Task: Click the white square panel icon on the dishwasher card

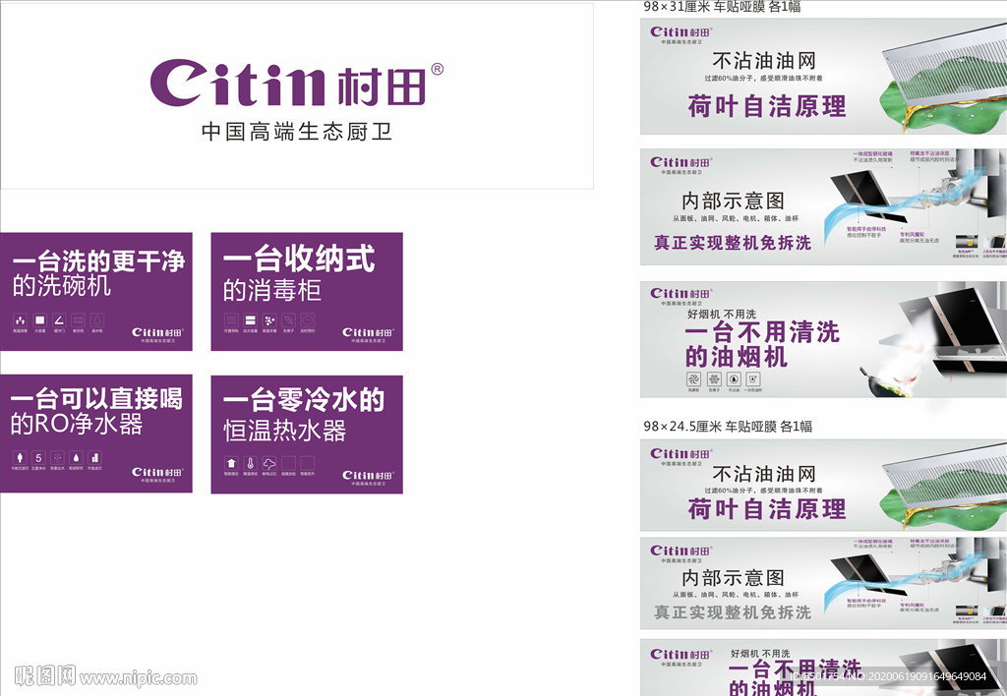Action: click(39, 319)
